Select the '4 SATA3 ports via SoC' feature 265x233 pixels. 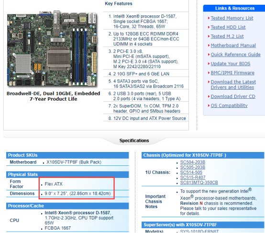pyautogui.click(x=136, y=82)
